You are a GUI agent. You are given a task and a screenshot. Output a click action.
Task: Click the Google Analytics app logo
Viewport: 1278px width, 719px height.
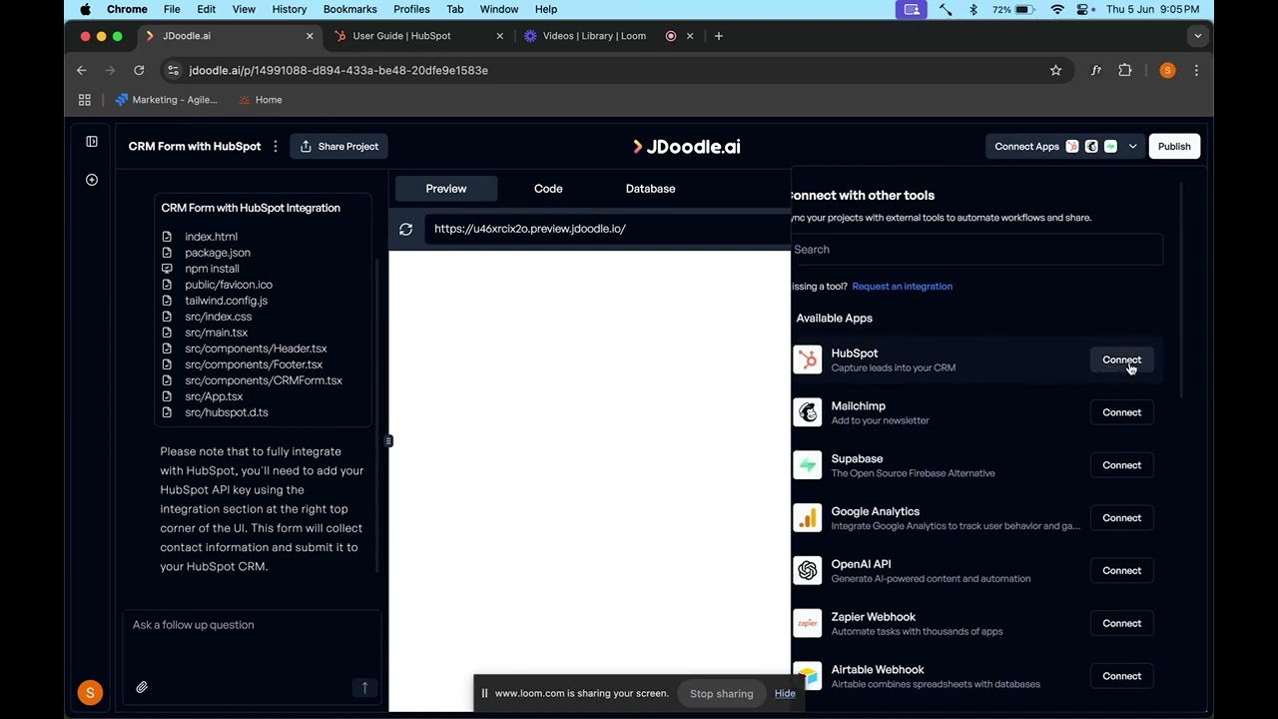808,518
